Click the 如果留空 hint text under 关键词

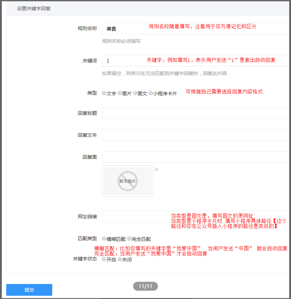click(165, 73)
